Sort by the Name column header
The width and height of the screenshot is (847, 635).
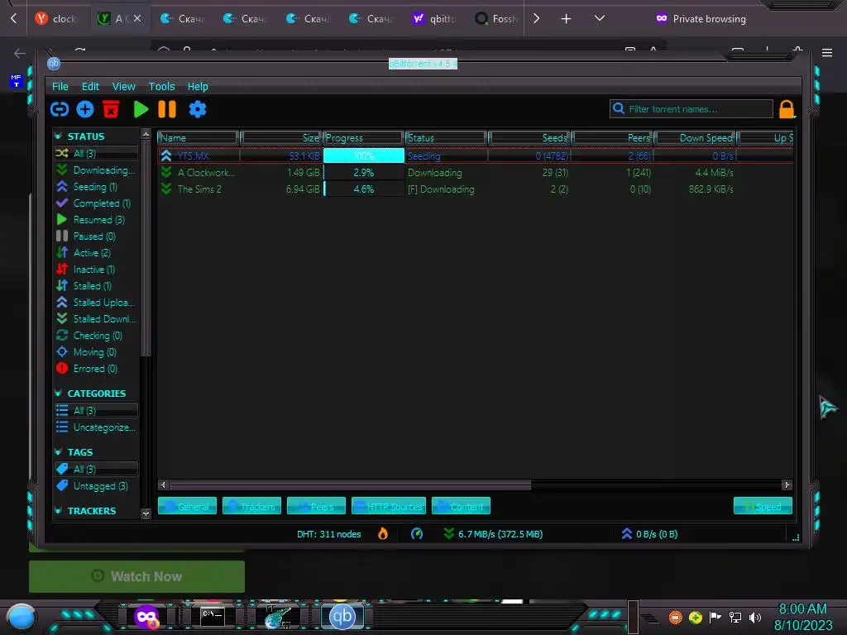click(x=199, y=138)
